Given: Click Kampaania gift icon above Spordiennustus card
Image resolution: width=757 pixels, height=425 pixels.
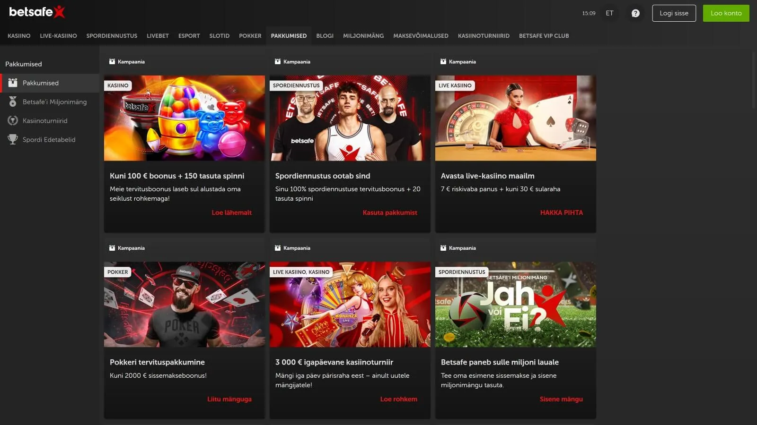Looking at the screenshot, I should pyautogui.click(x=278, y=61).
